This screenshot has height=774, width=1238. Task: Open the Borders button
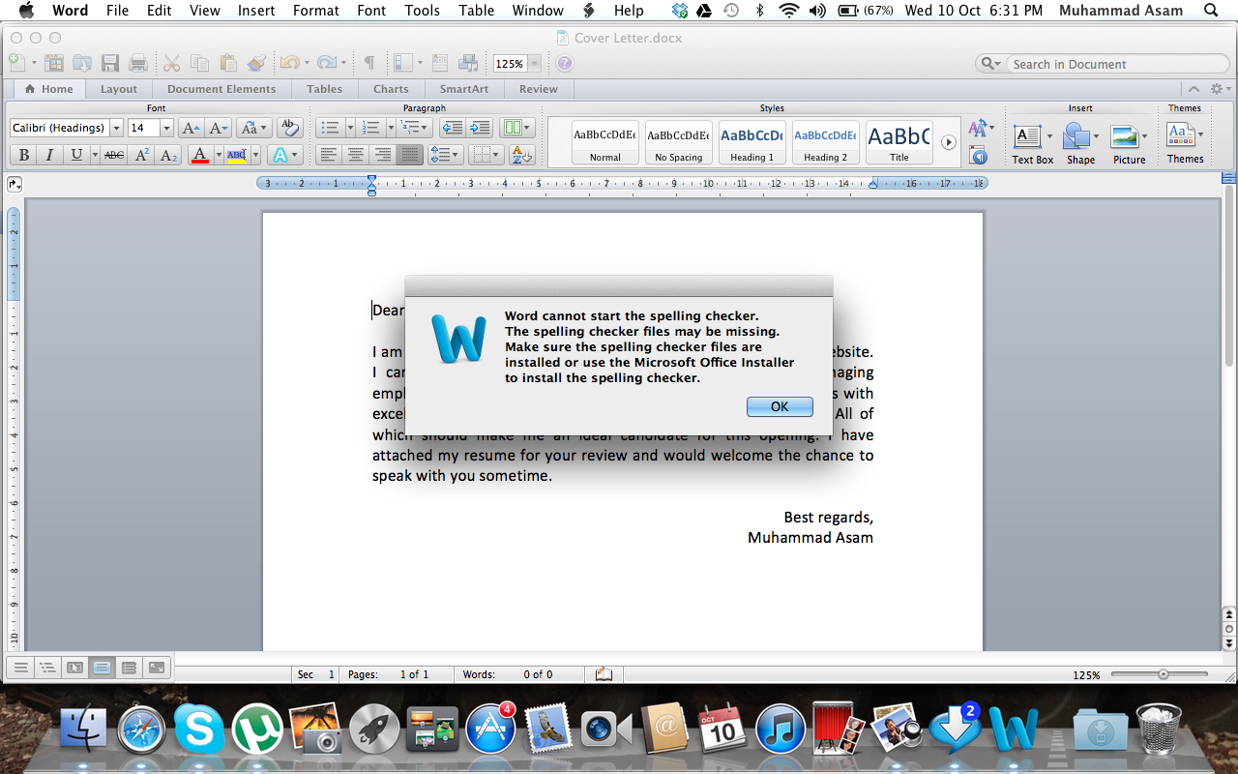(x=486, y=155)
